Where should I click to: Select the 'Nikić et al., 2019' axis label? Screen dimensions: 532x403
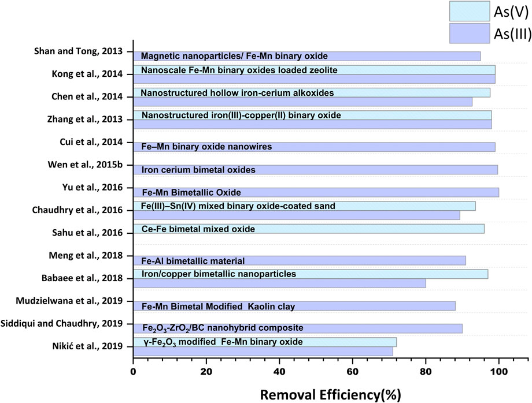pos(87,346)
